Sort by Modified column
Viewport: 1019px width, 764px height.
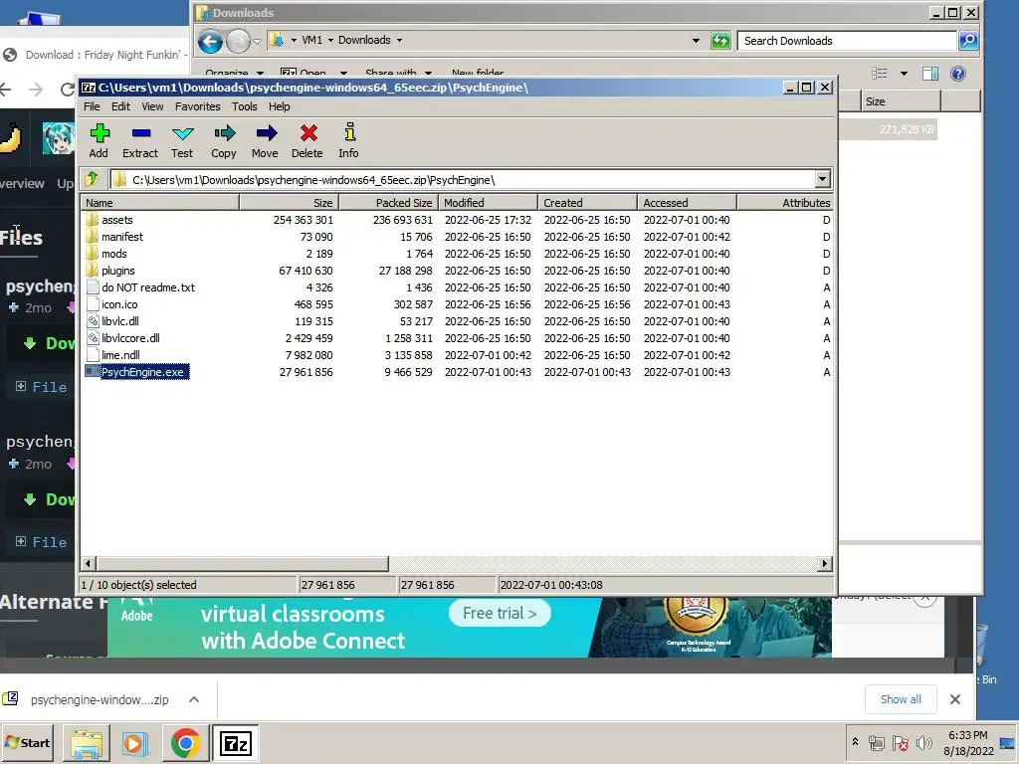click(x=488, y=203)
